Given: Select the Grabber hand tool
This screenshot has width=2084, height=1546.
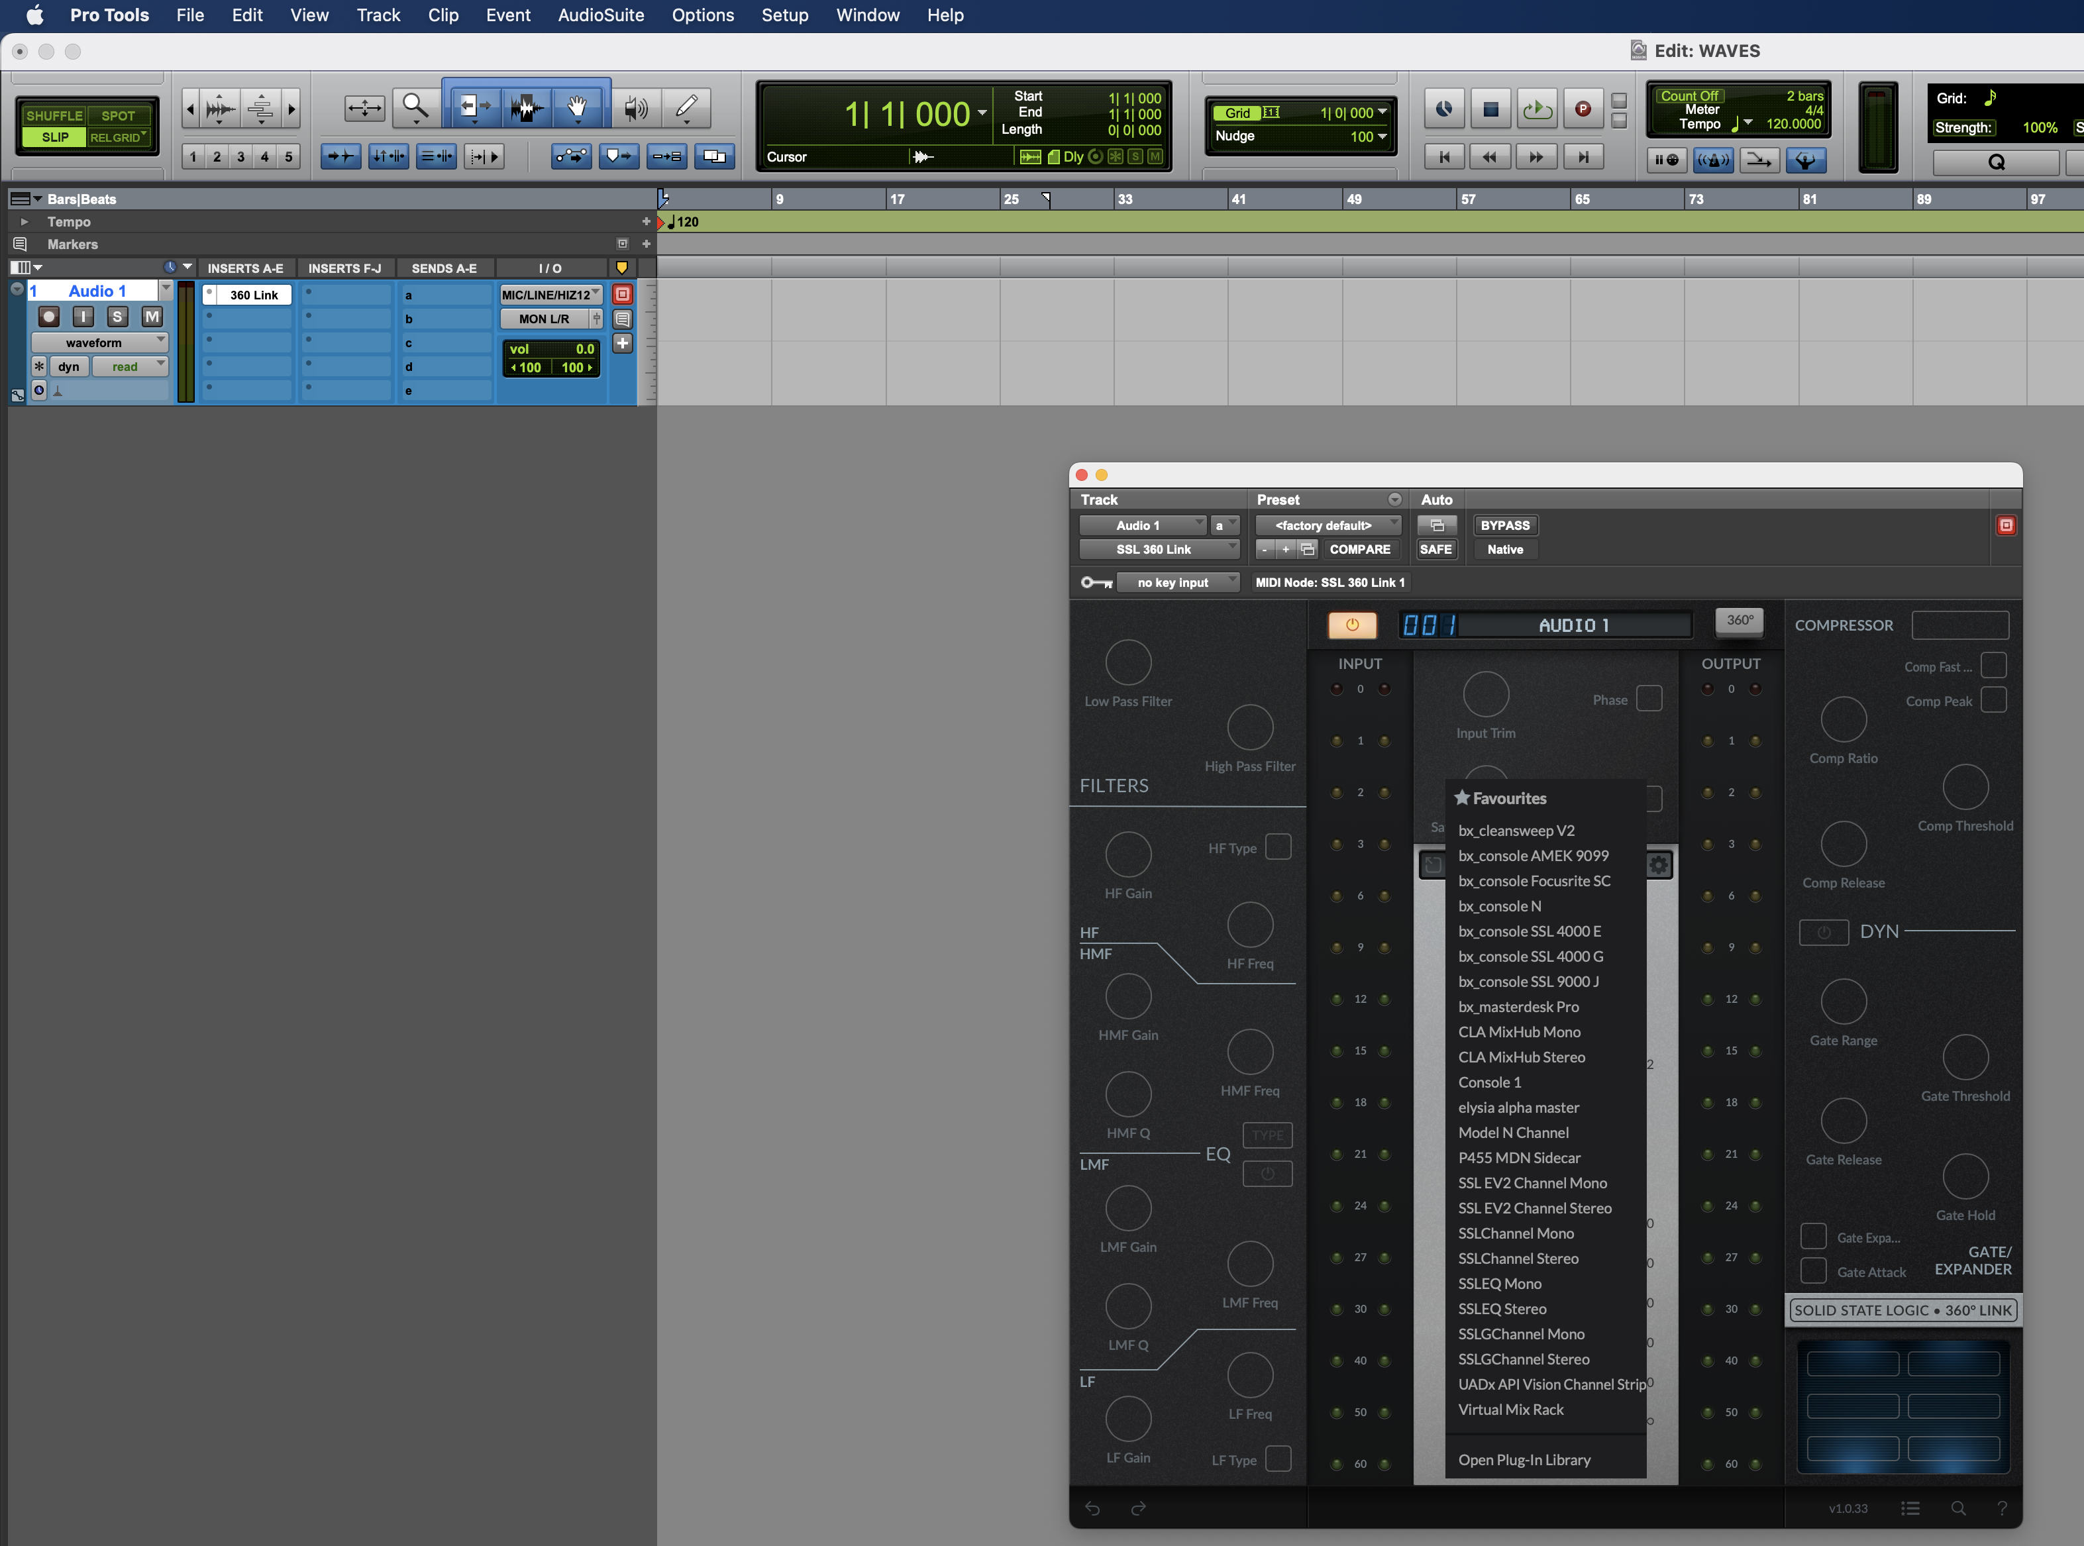Looking at the screenshot, I should click(x=578, y=107).
